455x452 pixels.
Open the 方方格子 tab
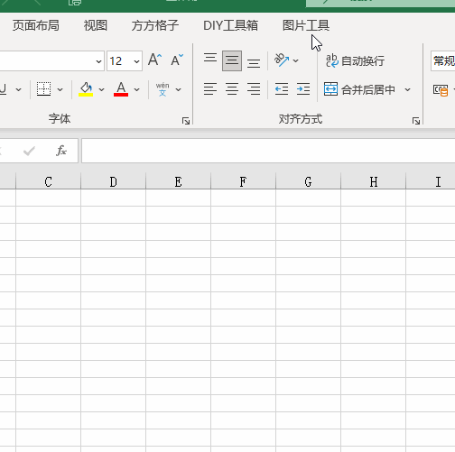point(155,25)
